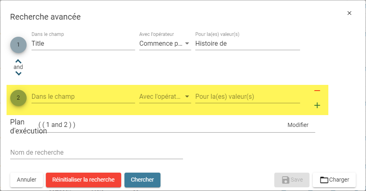Select the numbered circle for criterion 2
Image resolution: width=366 pixels, height=191 pixels.
18,98
